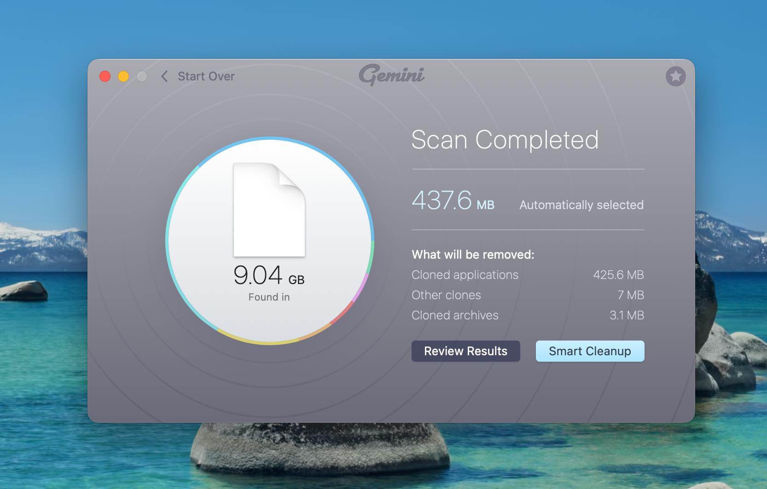Click the 9.04 GB total size text
The width and height of the screenshot is (767, 489).
269,275
